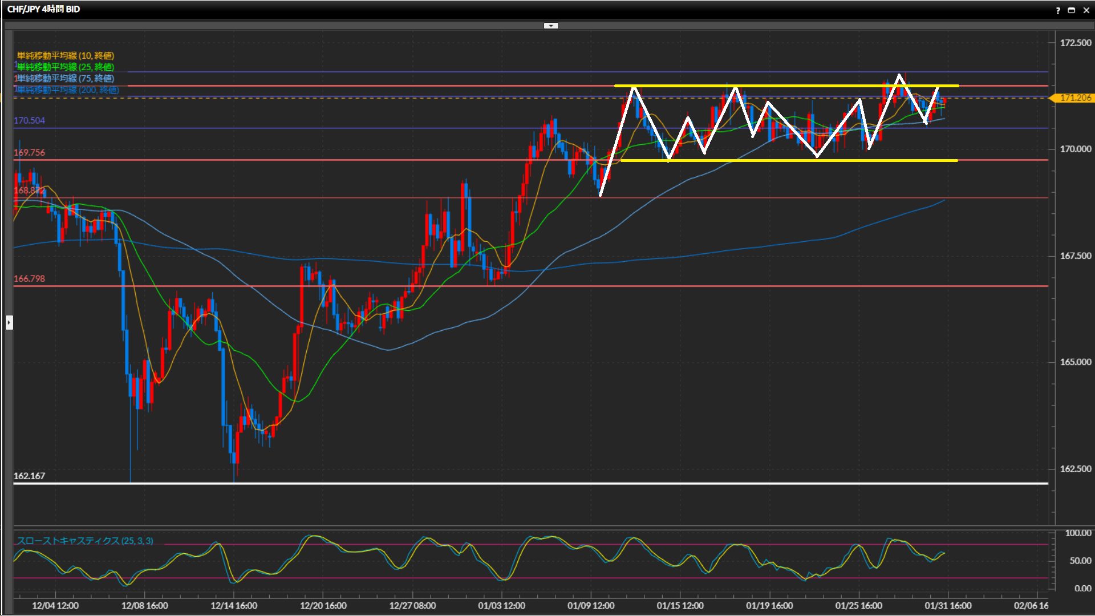Click the 172.500 price axis label
1095x616 pixels.
pyautogui.click(x=1075, y=43)
